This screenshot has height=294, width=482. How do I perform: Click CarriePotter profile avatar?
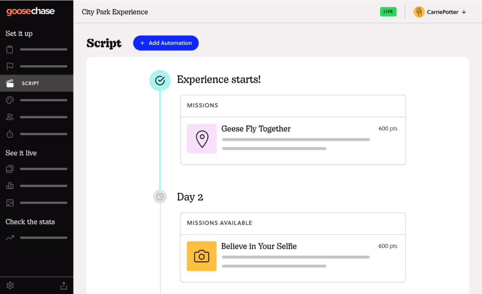(419, 12)
